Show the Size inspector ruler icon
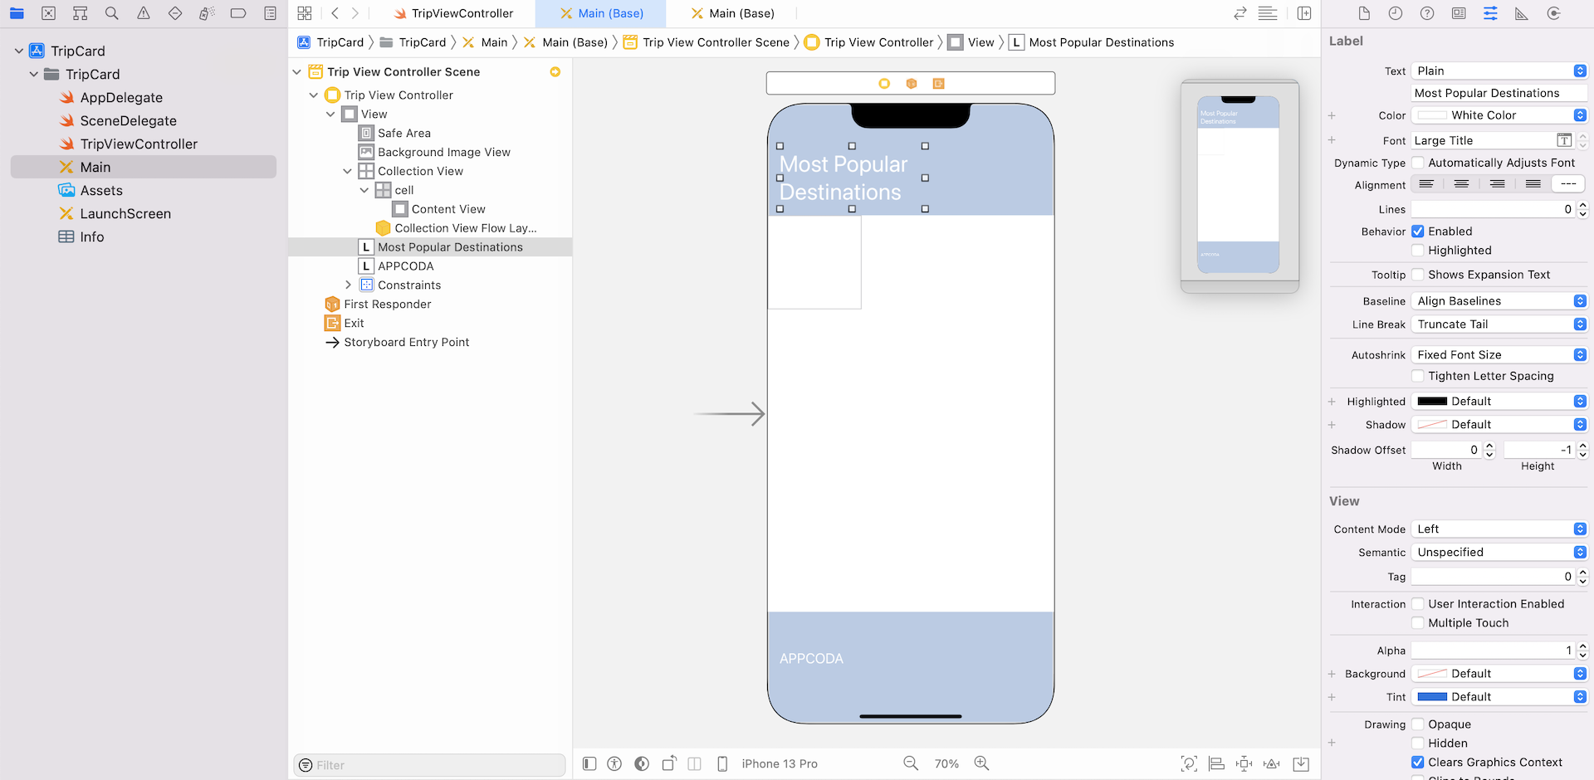This screenshot has width=1594, height=780. point(1522,13)
